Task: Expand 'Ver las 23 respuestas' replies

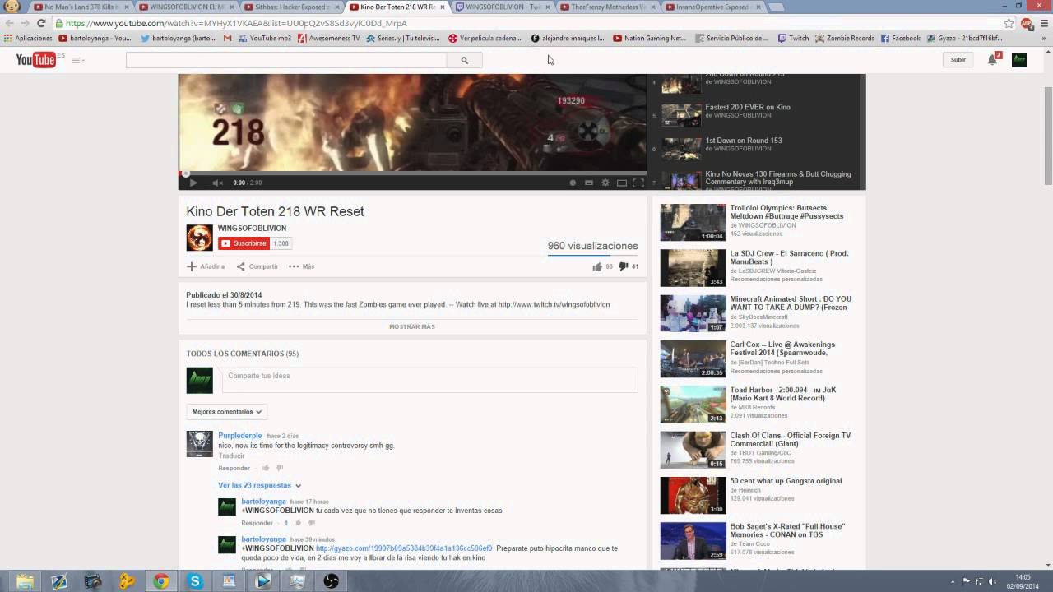Action: coord(259,486)
